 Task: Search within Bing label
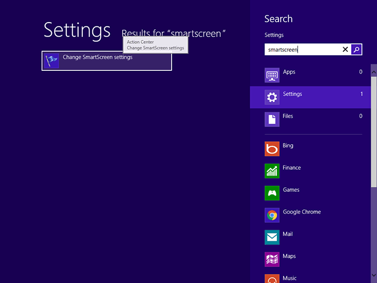click(288, 146)
